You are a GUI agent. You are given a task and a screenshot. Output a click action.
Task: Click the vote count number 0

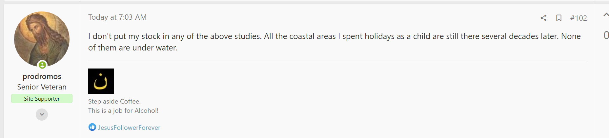click(606, 35)
